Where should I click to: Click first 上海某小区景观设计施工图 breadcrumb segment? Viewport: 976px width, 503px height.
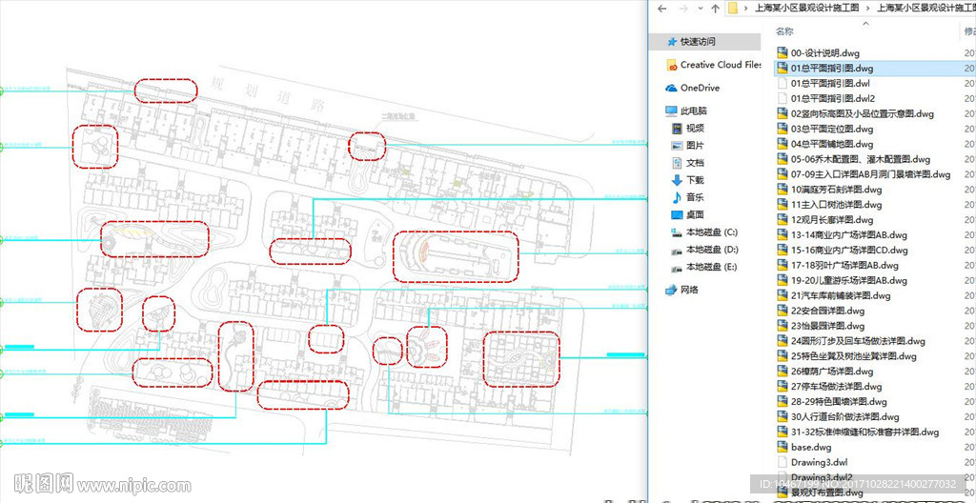806,8
